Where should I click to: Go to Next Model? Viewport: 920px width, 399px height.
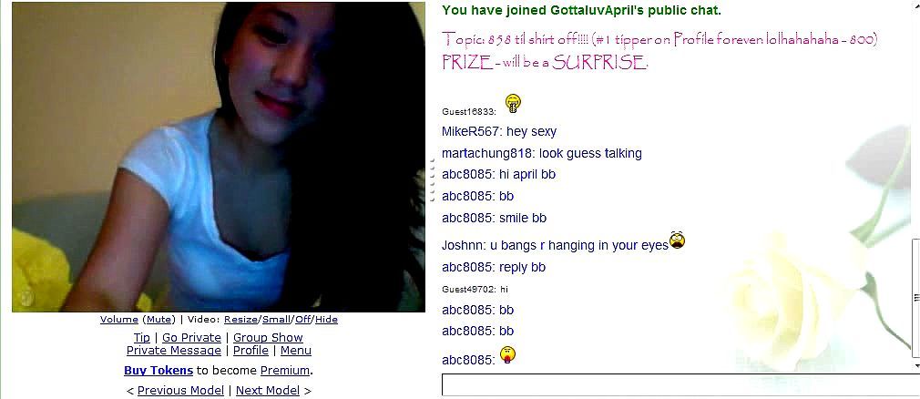tap(268, 390)
